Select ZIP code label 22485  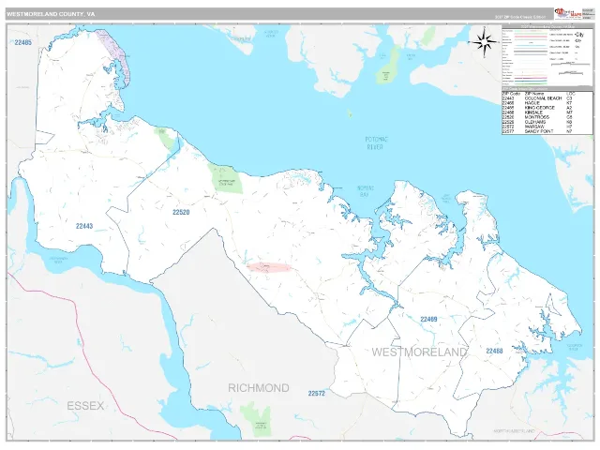pos(22,42)
